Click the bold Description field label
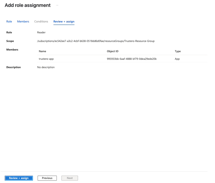 [13, 67]
